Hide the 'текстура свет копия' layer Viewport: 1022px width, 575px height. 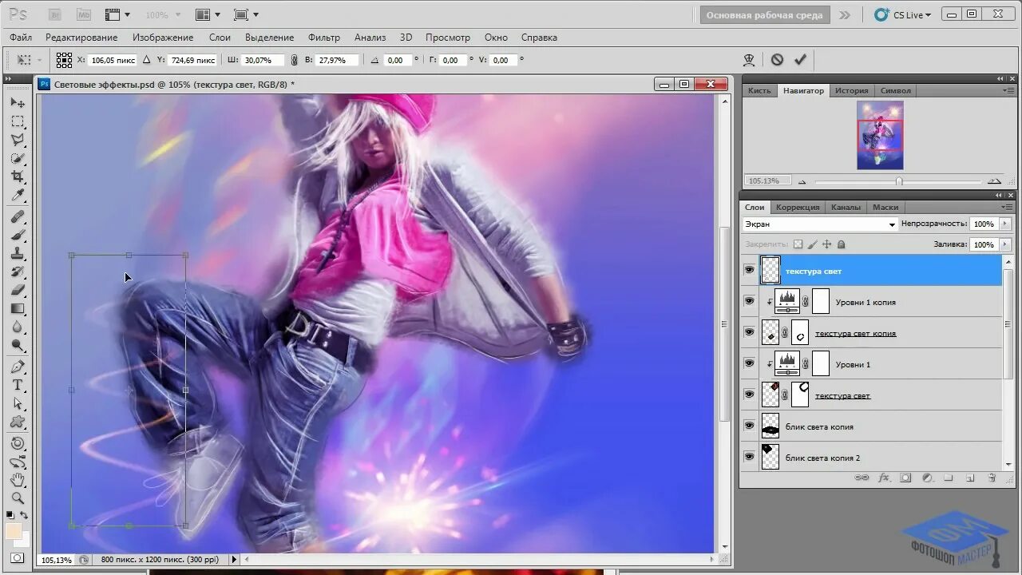[749, 333]
